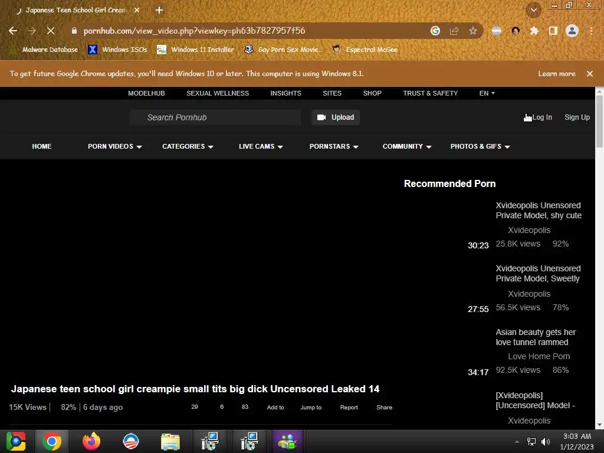Expand the PHOTOS & GIFS dropdown

pos(480,146)
